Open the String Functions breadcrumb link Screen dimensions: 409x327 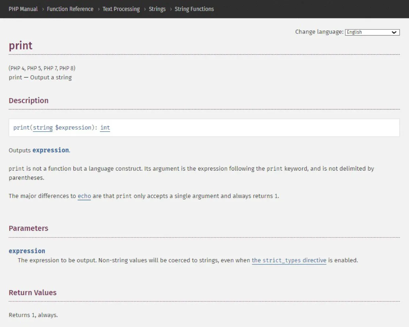194,9
